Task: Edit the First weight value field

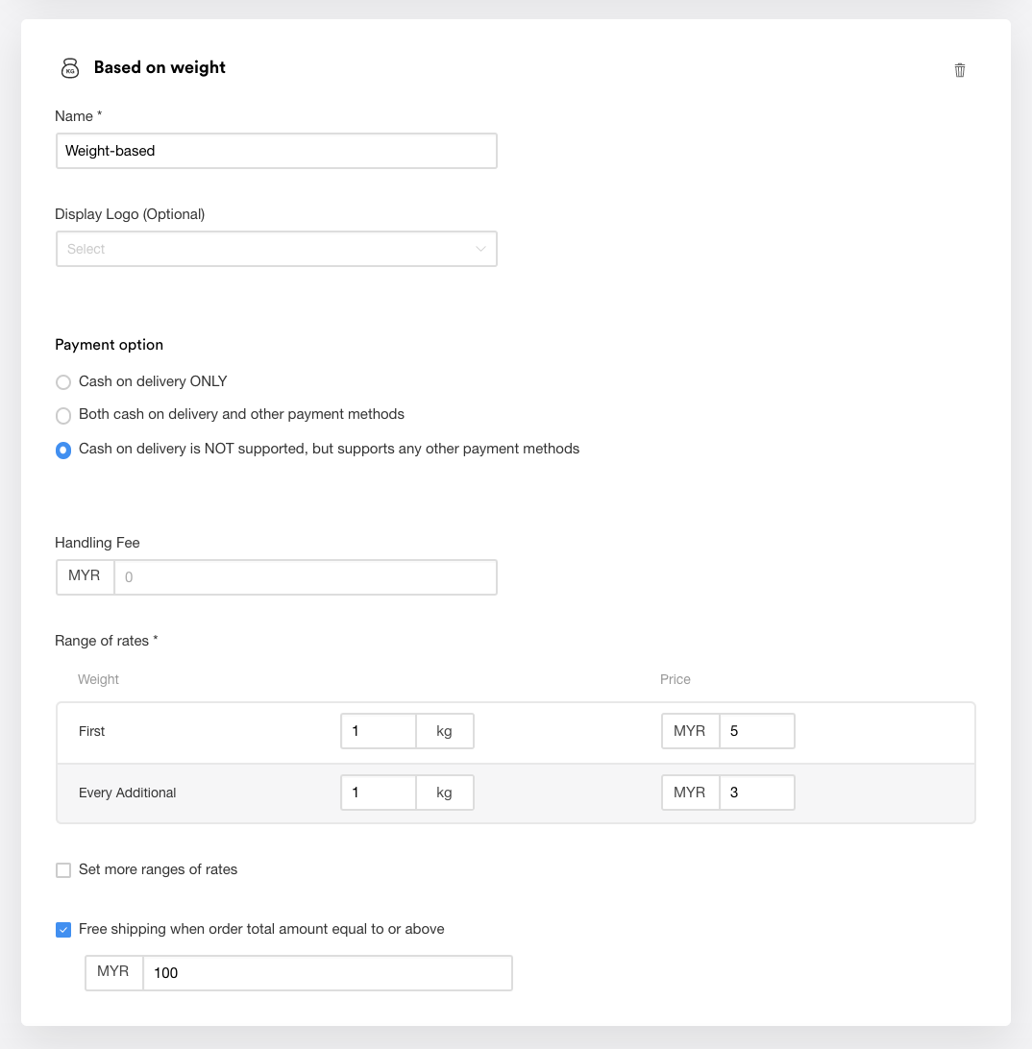Action: tap(379, 731)
